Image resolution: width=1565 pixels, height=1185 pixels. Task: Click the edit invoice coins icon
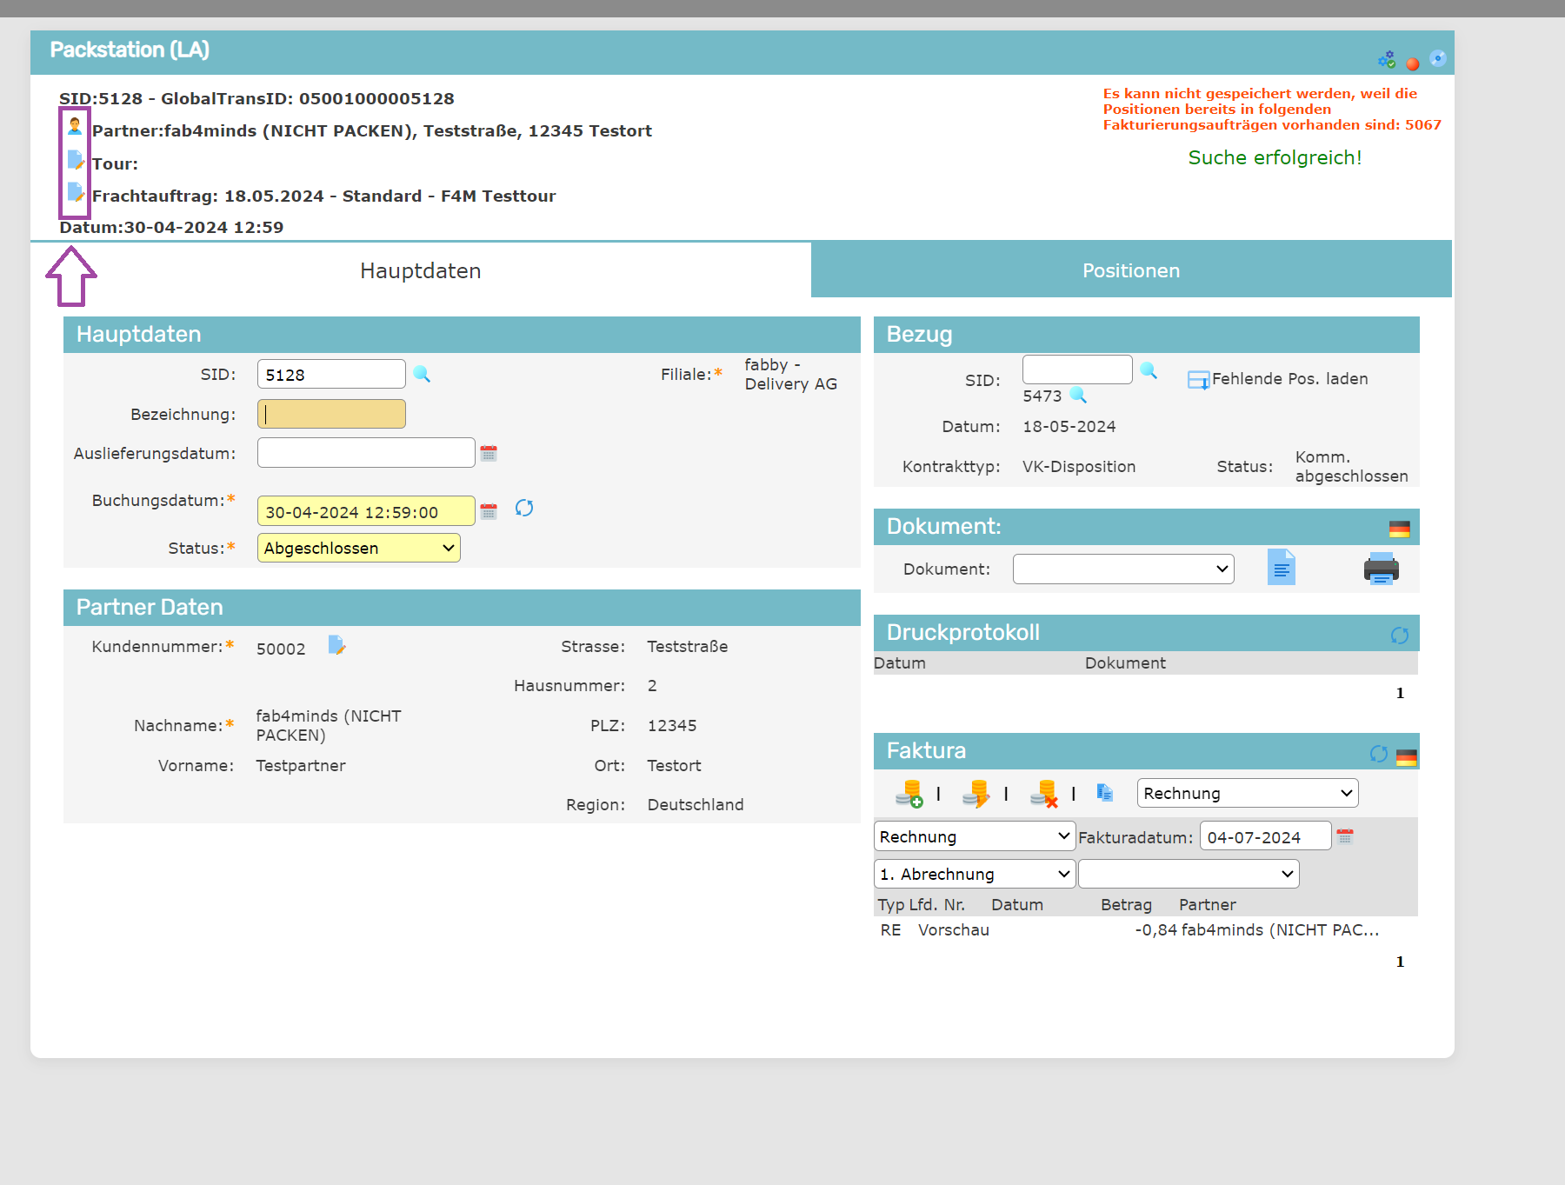[x=976, y=794]
